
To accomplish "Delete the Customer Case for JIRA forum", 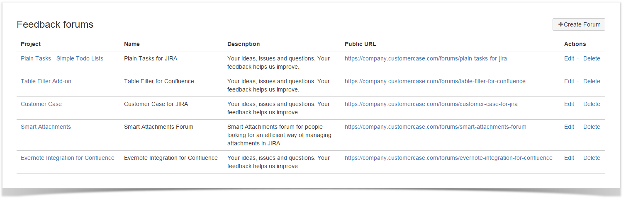I will click(x=592, y=104).
